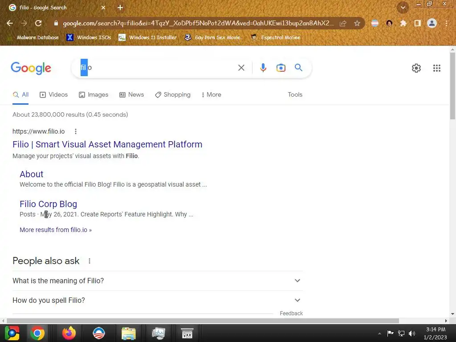456x342 pixels.
Task: Open People also ask options dots
Action: click(x=90, y=261)
